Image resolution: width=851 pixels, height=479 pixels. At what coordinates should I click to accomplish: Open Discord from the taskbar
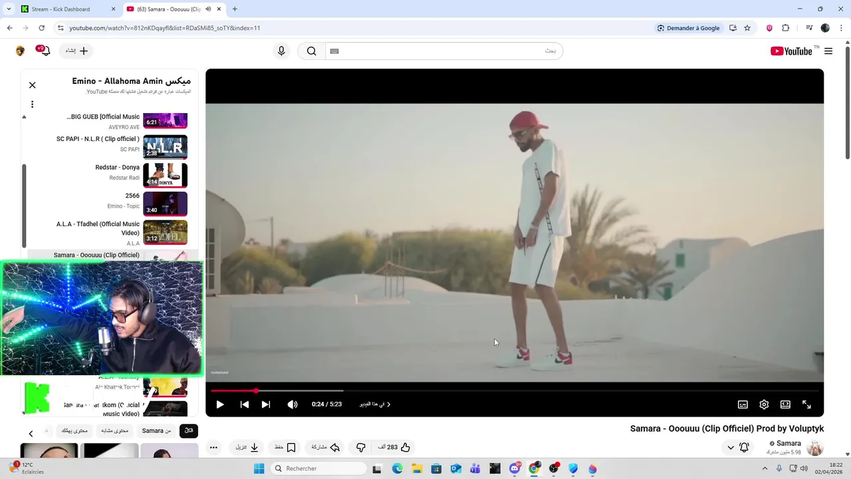point(515,468)
